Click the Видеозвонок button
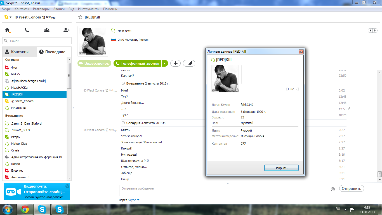382x215 pixels. click(x=94, y=64)
